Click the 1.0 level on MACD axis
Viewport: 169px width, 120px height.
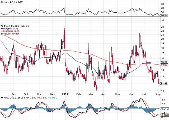[x=164, y=100]
